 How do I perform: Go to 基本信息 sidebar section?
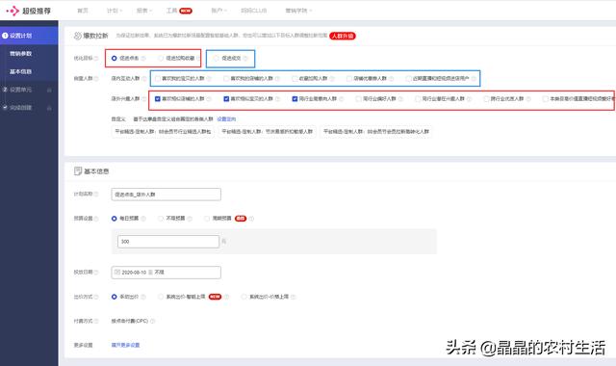tap(21, 71)
